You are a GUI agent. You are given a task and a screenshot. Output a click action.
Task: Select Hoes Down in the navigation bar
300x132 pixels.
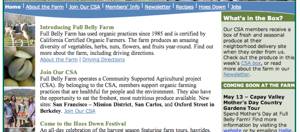212,7
